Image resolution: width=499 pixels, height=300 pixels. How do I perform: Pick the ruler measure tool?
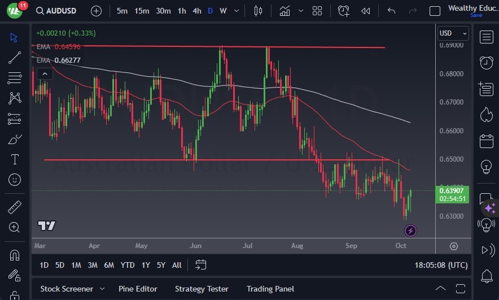[x=15, y=207]
